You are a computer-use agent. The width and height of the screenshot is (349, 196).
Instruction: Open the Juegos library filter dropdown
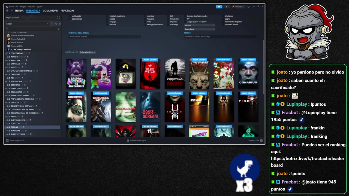(27, 24)
